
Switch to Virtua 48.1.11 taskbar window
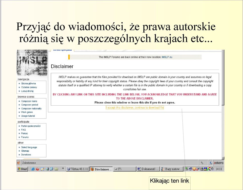point(77,169)
